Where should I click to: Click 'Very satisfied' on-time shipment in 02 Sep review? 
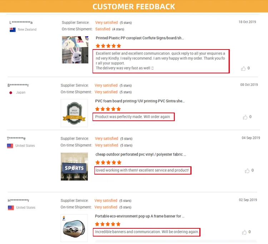pyautogui.click(x=106, y=207)
